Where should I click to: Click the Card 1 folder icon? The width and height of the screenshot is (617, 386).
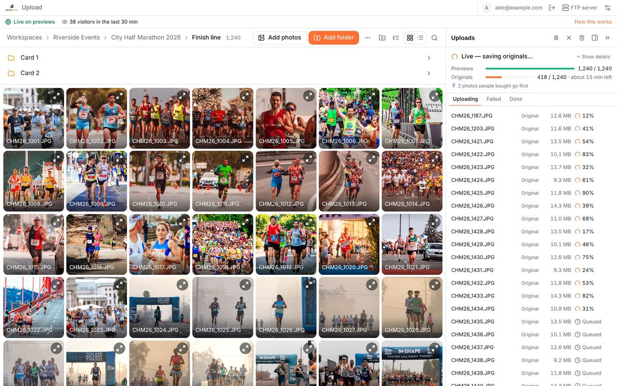pos(11,58)
